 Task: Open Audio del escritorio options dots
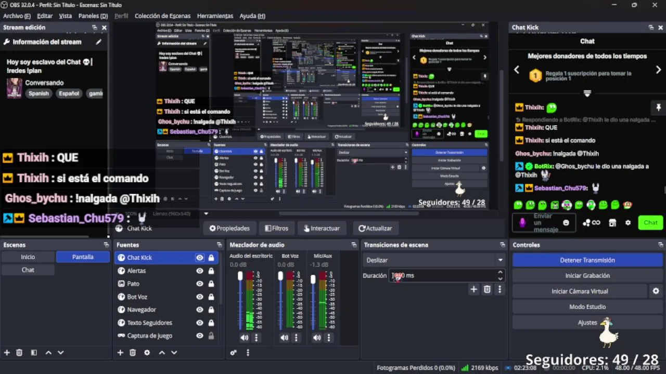coord(256,338)
